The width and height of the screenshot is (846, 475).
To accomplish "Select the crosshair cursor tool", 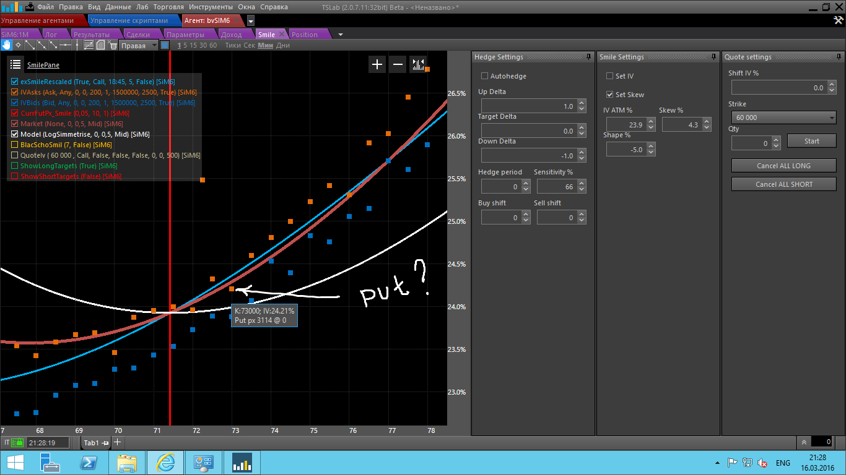I will click(x=18, y=45).
